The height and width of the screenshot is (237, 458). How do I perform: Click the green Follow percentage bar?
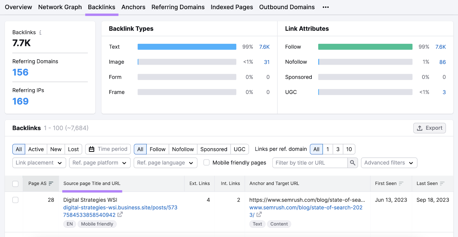(365, 47)
